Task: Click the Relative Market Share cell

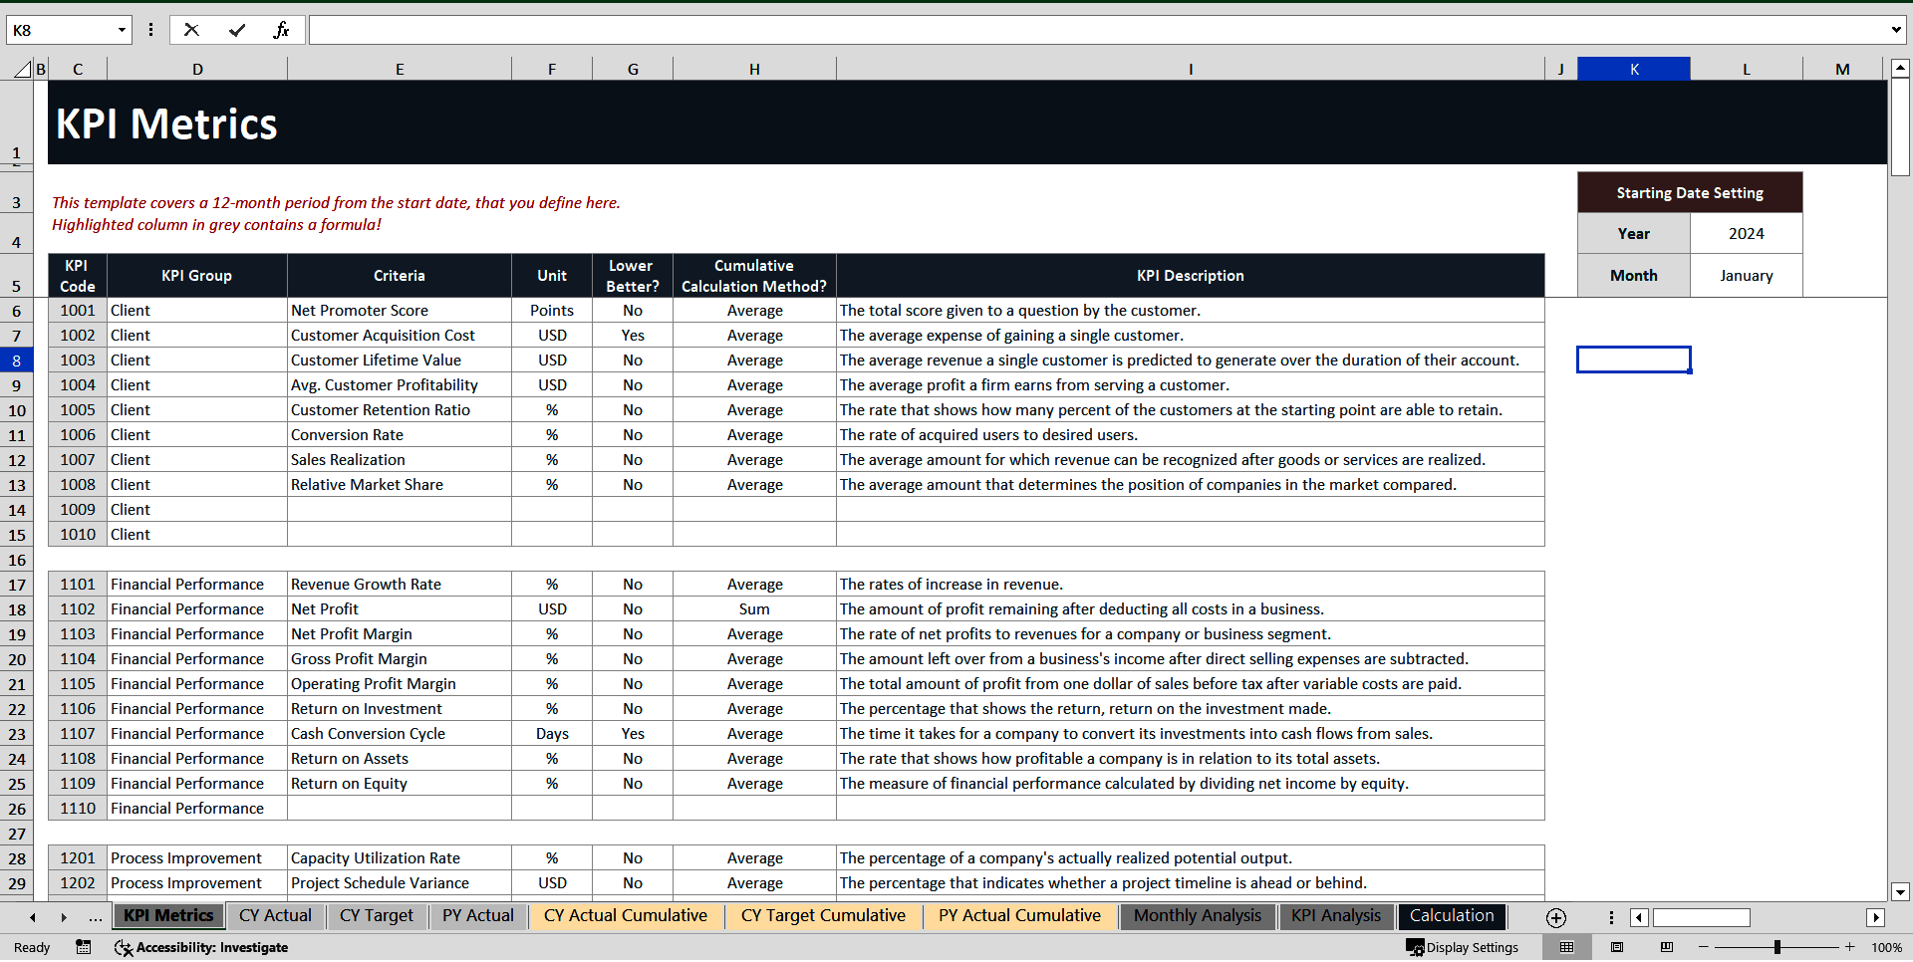Action: pyautogui.click(x=400, y=485)
